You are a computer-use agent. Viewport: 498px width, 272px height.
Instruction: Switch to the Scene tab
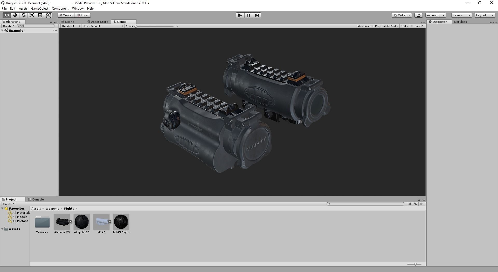(x=68, y=22)
